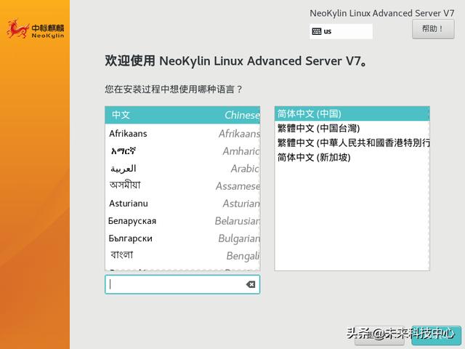
Task: Open the us keyboard layout indicator
Action: tap(341, 31)
